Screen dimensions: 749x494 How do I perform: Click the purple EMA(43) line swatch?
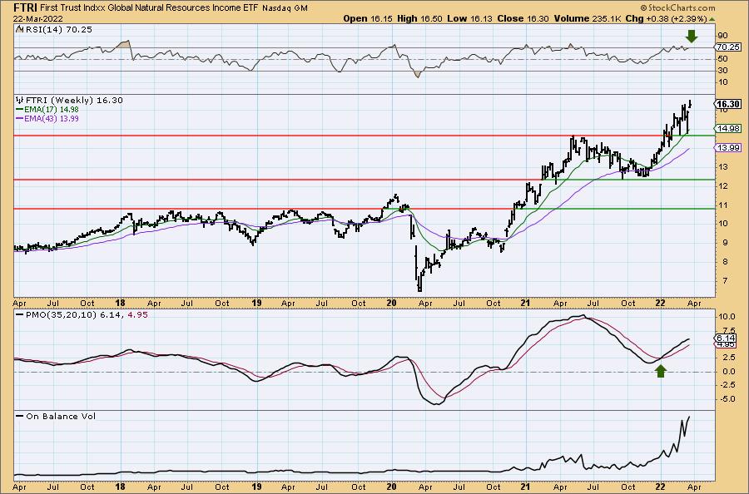pyautogui.click(x=20, y=118)
